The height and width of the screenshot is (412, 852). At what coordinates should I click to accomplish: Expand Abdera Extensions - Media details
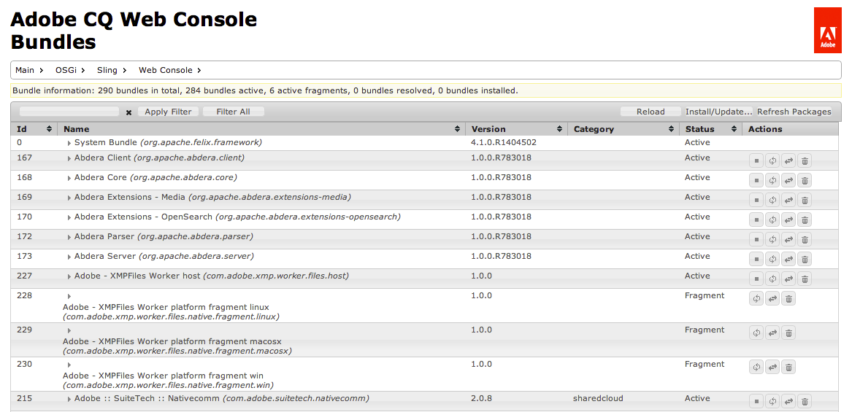pyautogui.click(x=69, y=198)
